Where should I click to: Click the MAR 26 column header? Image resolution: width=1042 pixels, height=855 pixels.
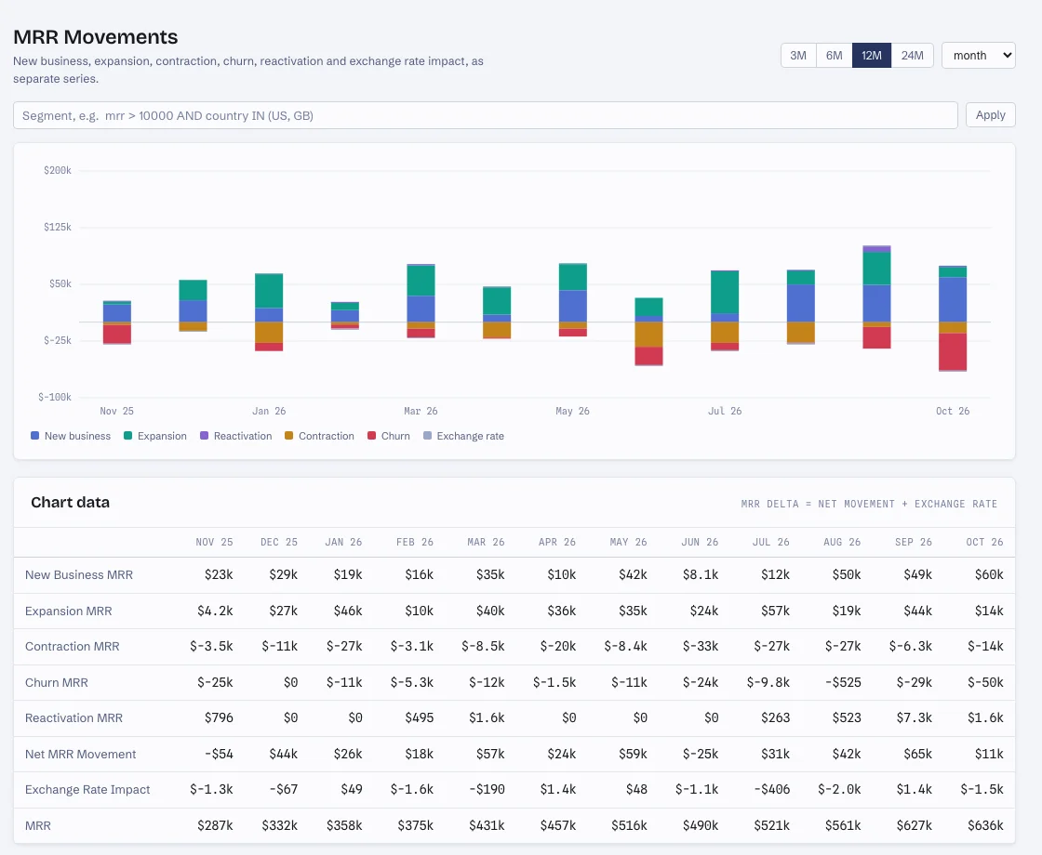pos(486,543)
